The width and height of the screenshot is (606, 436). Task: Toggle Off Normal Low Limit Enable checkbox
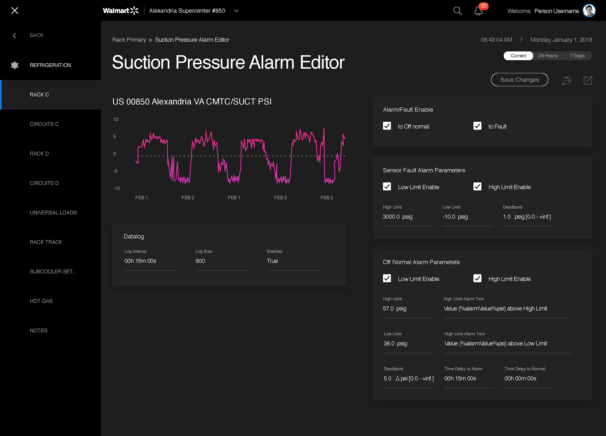tap(387, 278)
